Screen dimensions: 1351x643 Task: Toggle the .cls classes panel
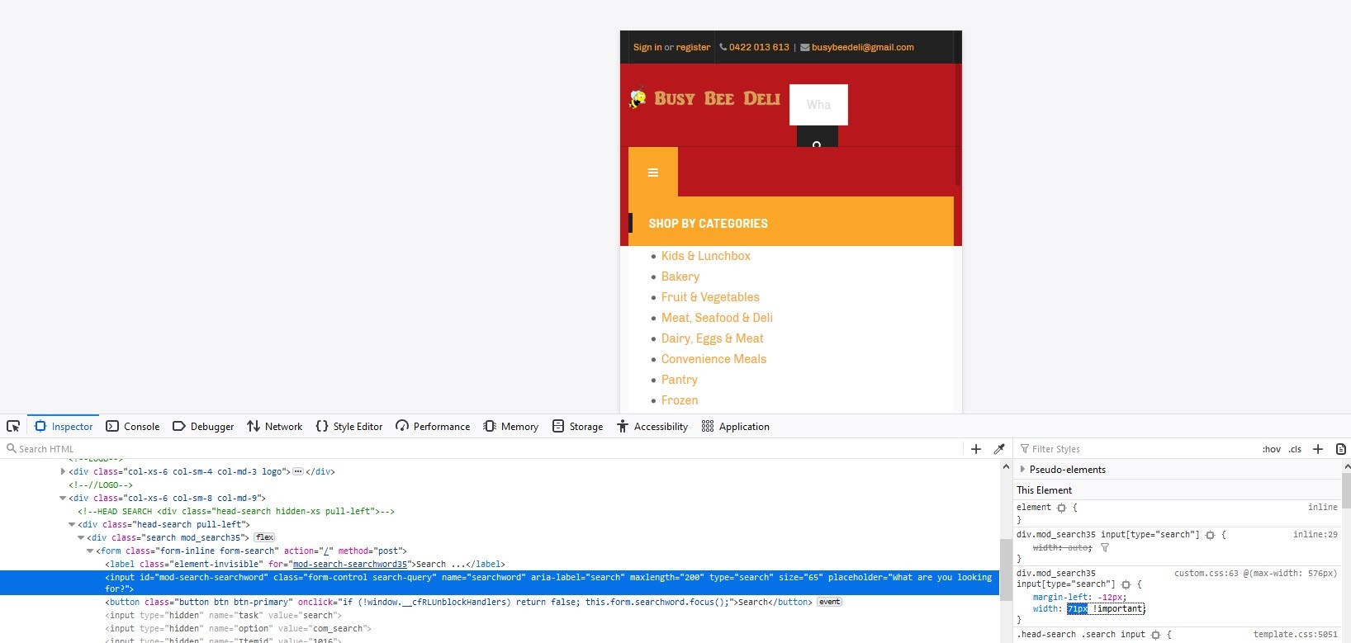tap(1295, 449)
